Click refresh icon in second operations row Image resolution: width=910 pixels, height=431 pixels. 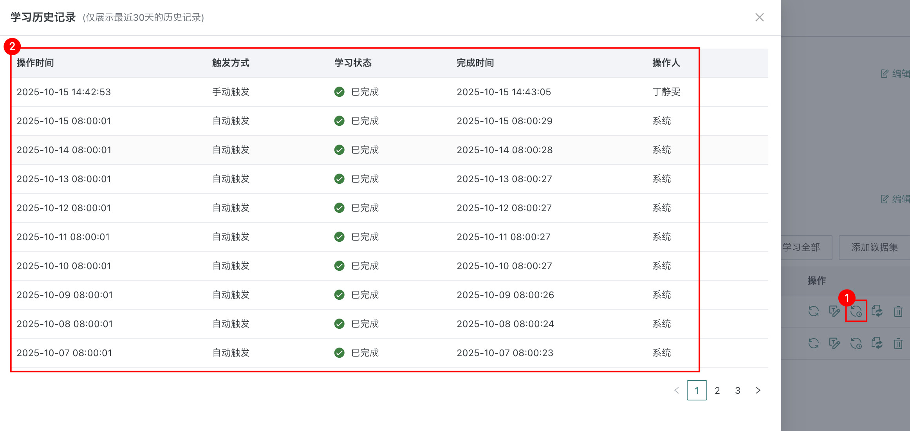coord(814,344)
